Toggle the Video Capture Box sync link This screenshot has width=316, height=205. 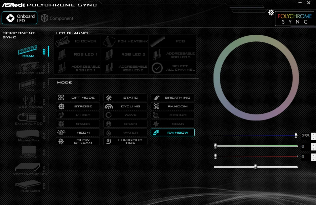coord(44,169)
